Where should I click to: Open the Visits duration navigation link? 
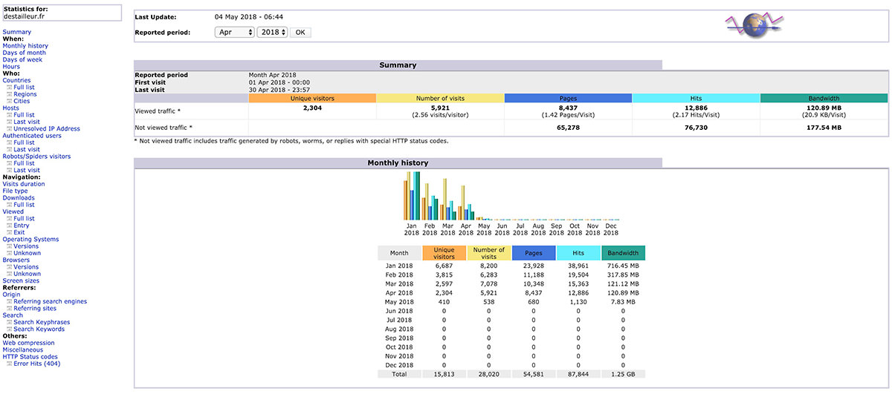(x=24, y=184)
